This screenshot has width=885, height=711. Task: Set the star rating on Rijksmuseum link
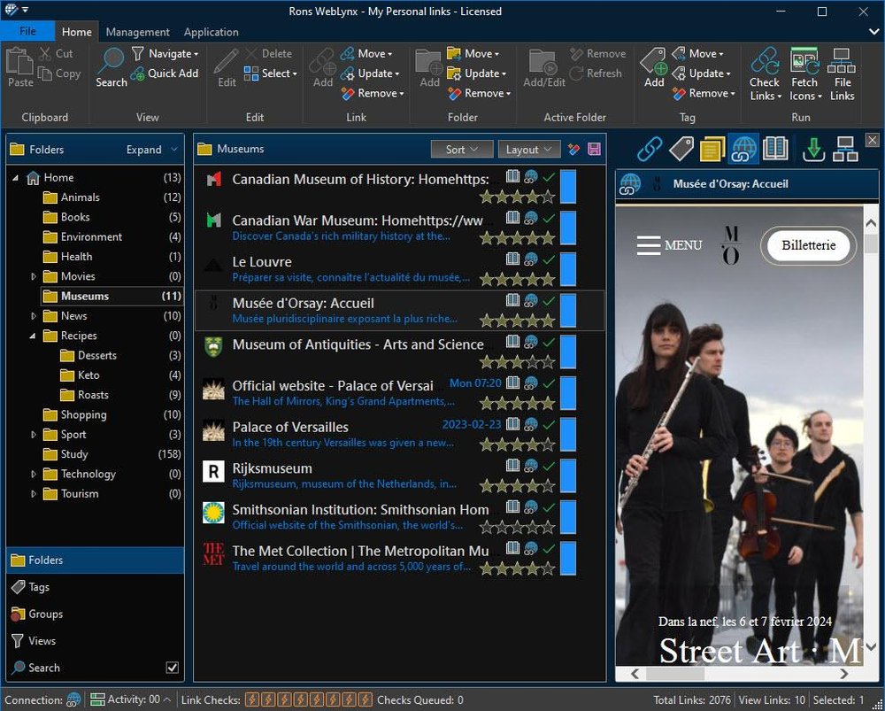(518, 484)
